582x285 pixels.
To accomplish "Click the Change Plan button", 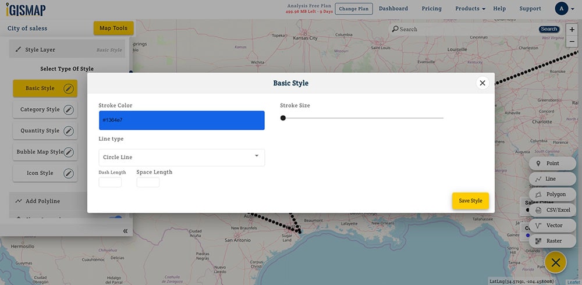I will tap(354, 9).
